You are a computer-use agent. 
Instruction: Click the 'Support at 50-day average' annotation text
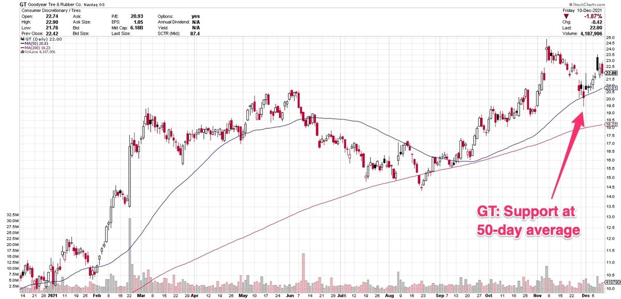click(x=527, y=221)
